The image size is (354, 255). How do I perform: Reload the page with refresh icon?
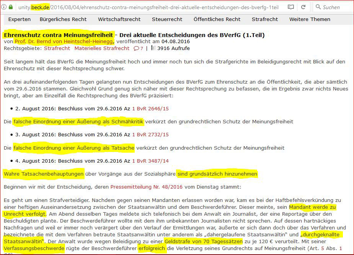pyautogui.click(x=303, y=7)
